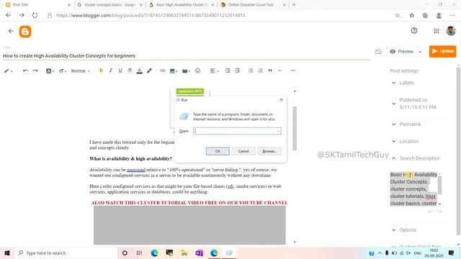Click the post title field
Screen dimensions: 461x259
tap(186, 56)
